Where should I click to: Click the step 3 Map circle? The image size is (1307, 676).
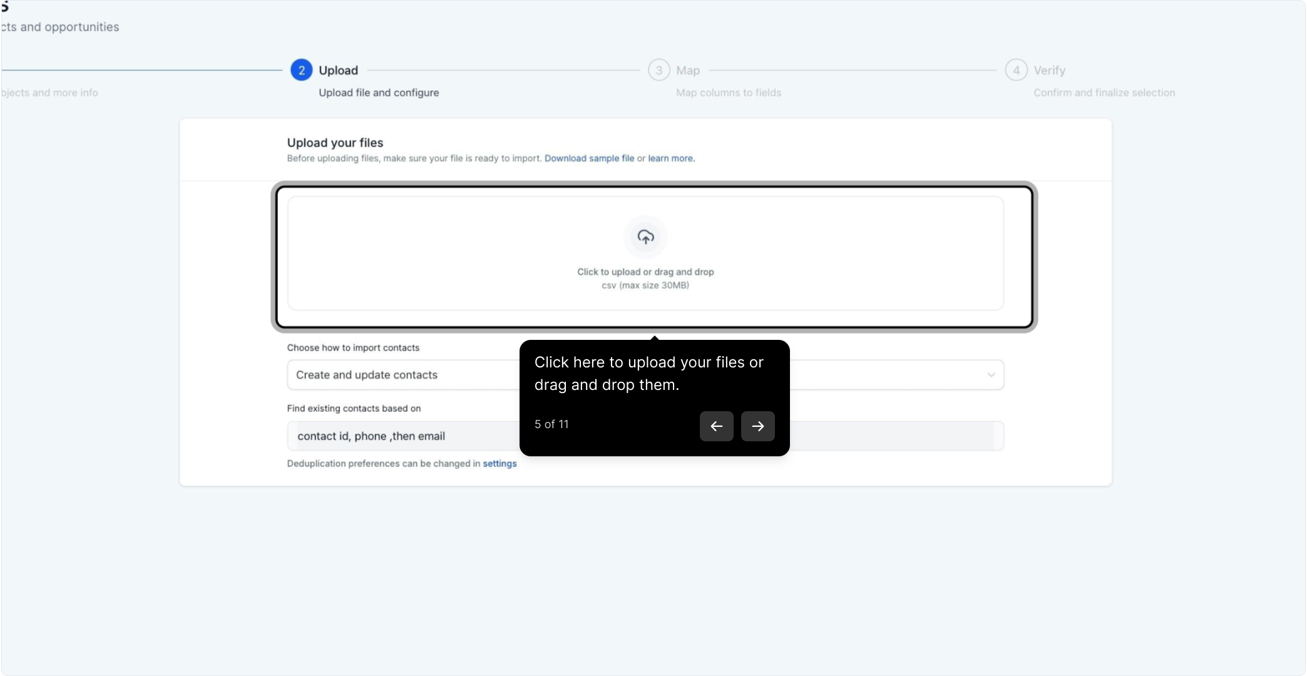click(659, 70)
